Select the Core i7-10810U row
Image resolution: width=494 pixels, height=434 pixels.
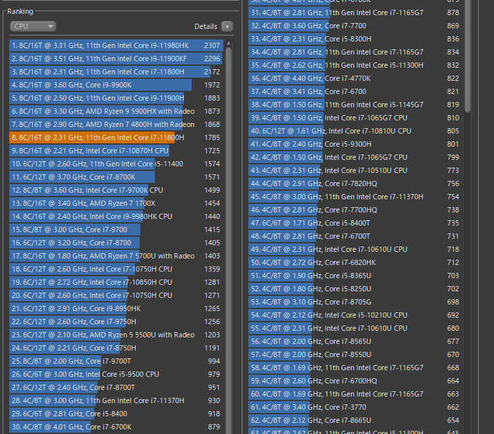[x=356, y=131]
